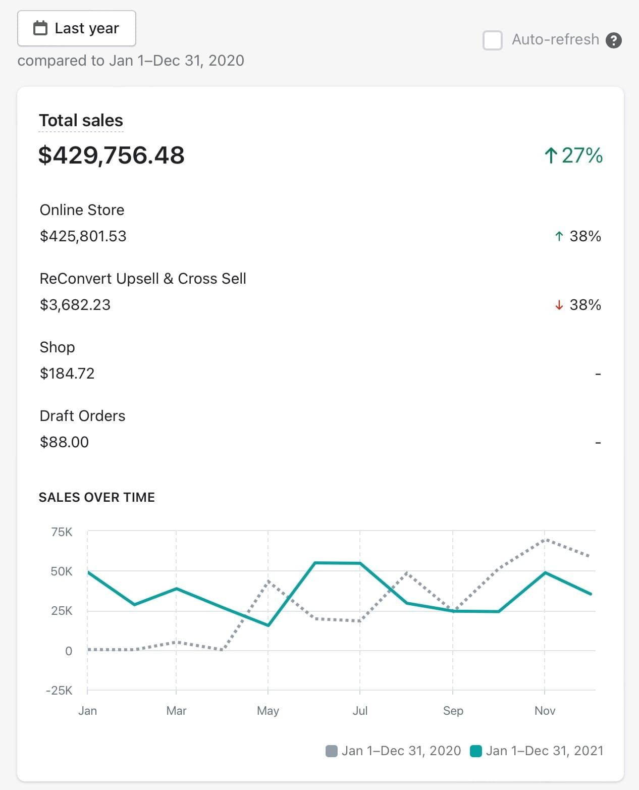
Task: Click the Total sales heading link
Action: coord(81,121)
